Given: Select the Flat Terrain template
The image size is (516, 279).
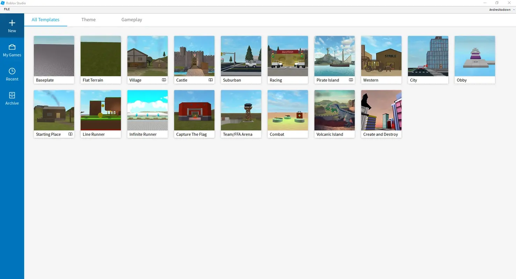Looking at the screenshot, I should [101, 56].
